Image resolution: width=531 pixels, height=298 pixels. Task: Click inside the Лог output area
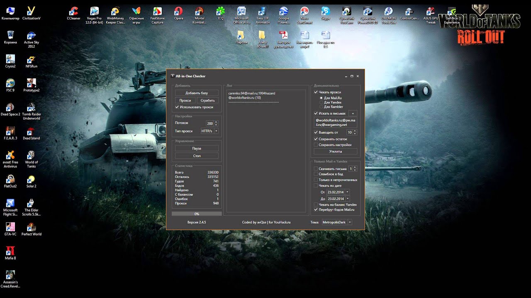[x=266, y=151]
